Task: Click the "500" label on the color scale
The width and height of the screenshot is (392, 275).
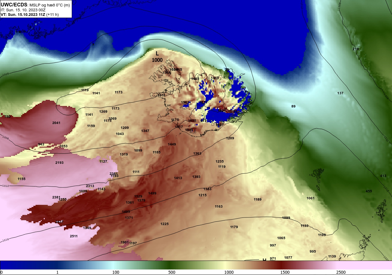Action: tap(172, 272)
